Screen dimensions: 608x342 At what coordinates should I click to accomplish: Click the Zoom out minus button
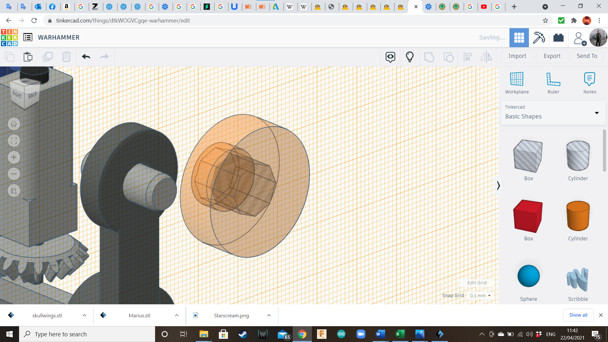click(x=14, y=174)
